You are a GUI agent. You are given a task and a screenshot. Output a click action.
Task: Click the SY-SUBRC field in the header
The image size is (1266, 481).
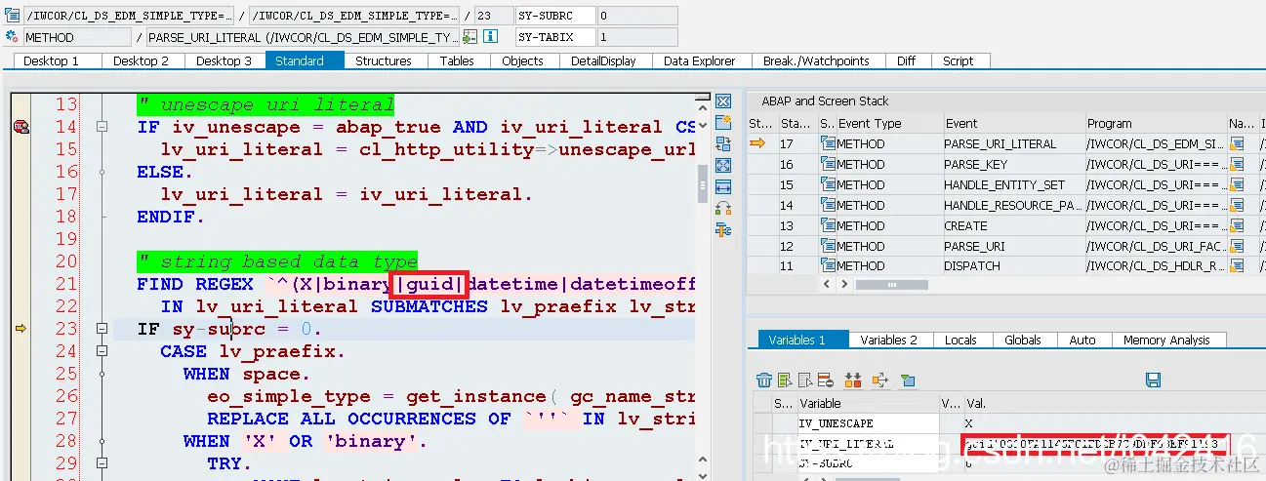click(x=555, y=16)
